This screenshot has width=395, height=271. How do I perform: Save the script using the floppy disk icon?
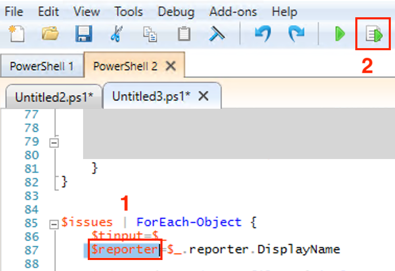(x=84, y=35)
